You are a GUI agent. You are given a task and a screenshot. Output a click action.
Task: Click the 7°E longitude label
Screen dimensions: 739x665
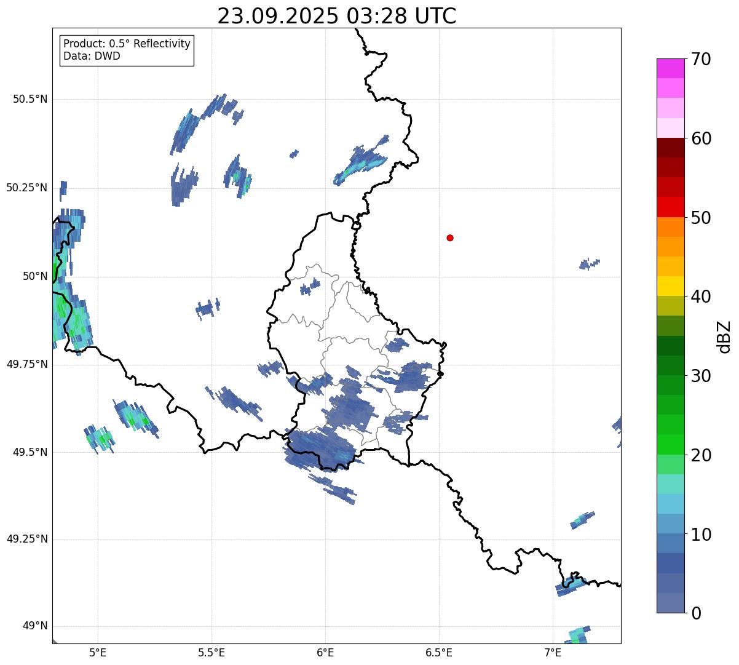coord(553,652)
